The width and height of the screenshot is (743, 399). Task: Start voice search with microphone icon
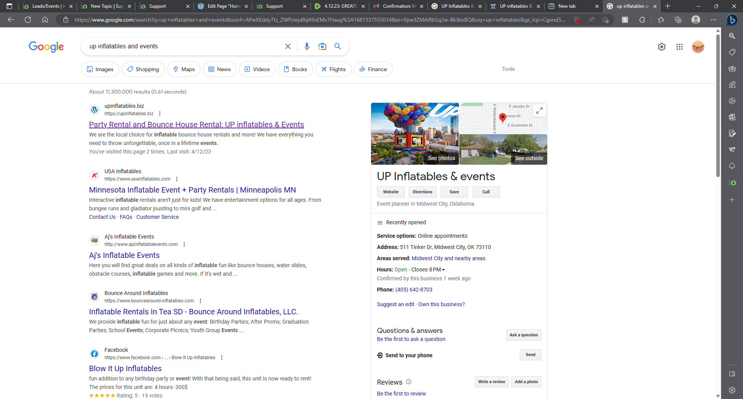[x=307, y=46]
